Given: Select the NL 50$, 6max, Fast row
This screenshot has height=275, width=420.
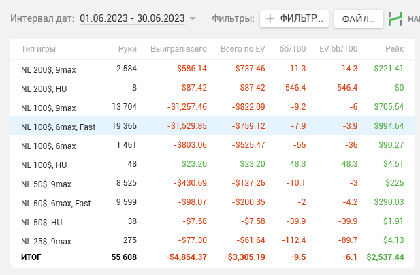Looking at the screenshot, I should (212, 202).
